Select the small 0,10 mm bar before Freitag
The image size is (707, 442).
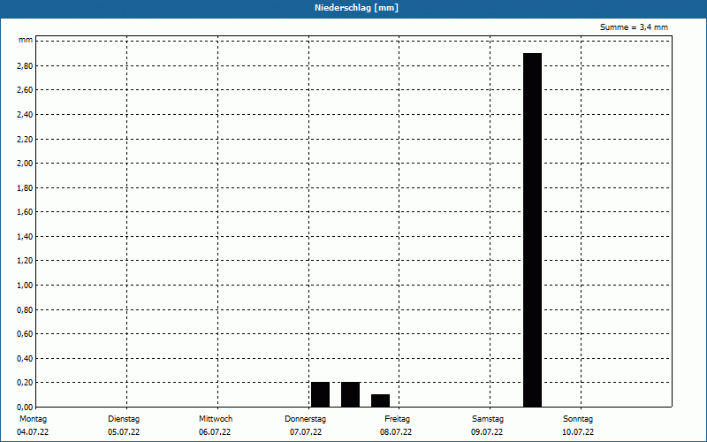pos(381,400)
